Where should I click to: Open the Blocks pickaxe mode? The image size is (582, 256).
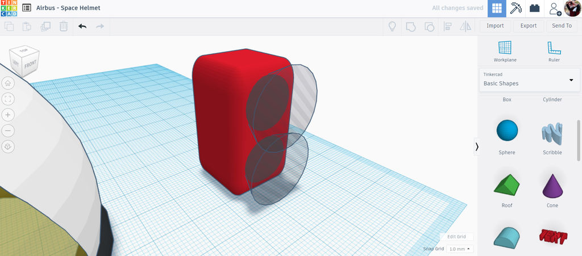point(516,8)
